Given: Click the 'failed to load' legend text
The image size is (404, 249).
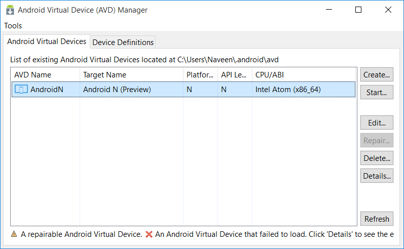Looking at the screenshot, I should (x=274, y=234).
